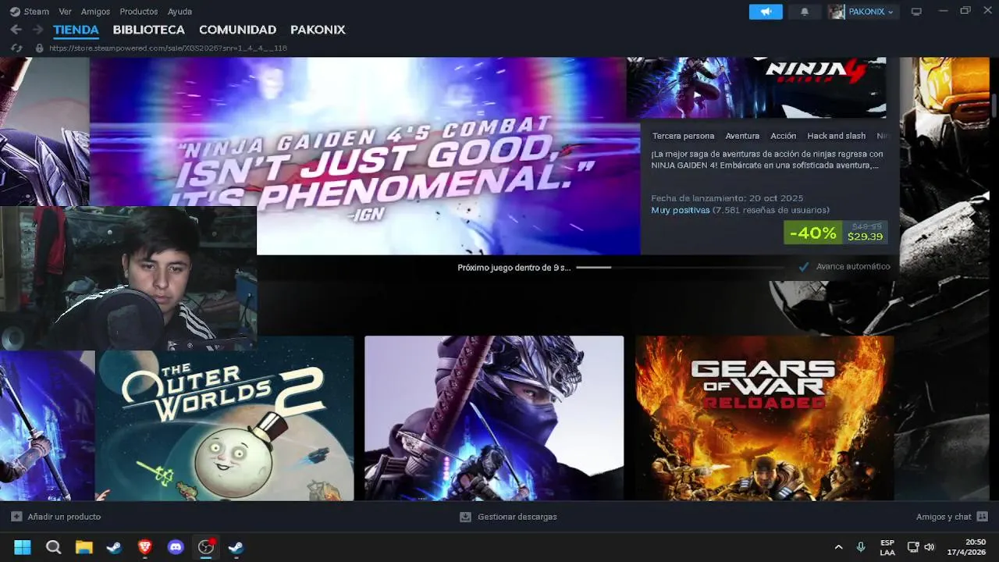Image resolution: width=999 pixels, height=562 pixels.
Task: Open the Muy positivas reviews link
Action: 681,210
